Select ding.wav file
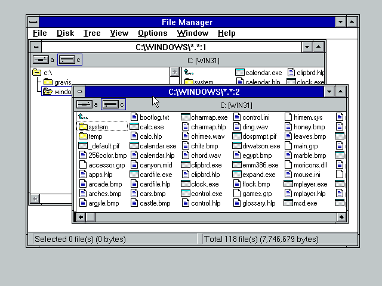Image resolution: width=382 pixels, height=286 pixels. pos(251,127)
